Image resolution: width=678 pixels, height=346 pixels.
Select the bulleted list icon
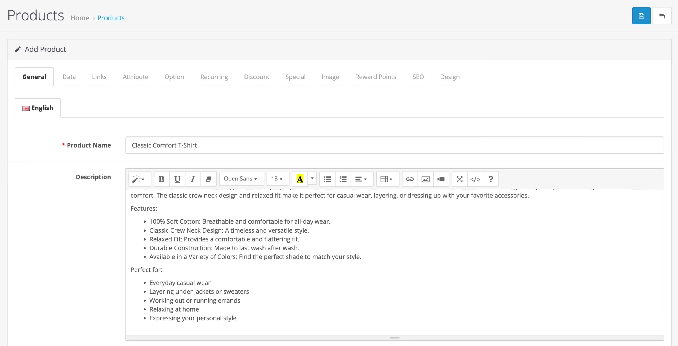point(327,179)
